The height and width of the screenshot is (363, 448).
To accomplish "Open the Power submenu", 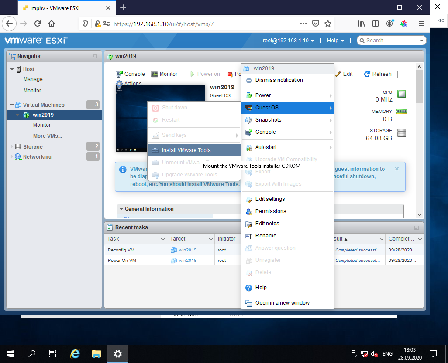I will (287, 95).
